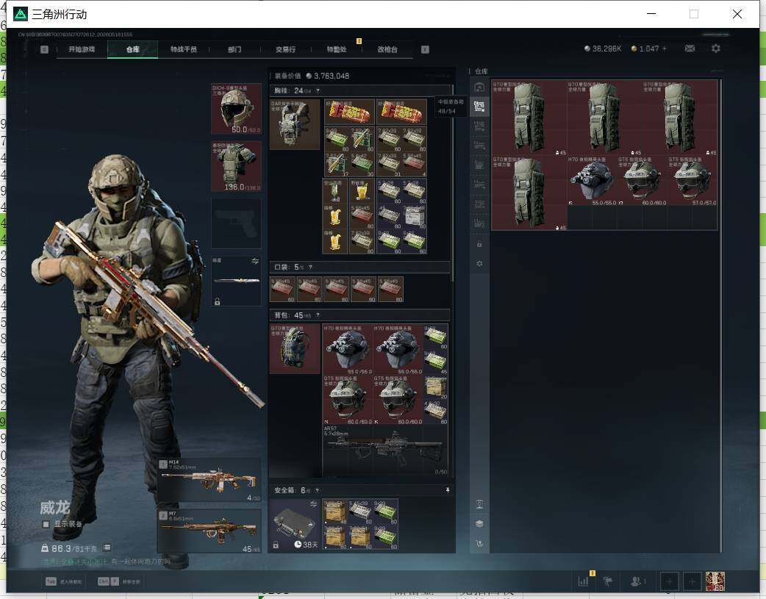Click warehouse sidebar lock icon
The width and height of the screenshot is (766, 599).
(479, 244)
